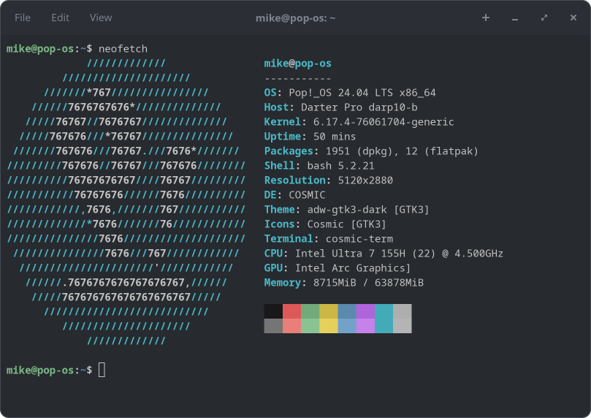Image resolution: width=591 pixels, height=418 pixels.
Task: Click the Uptime value '50 mins'
Action: coord(335,137)
